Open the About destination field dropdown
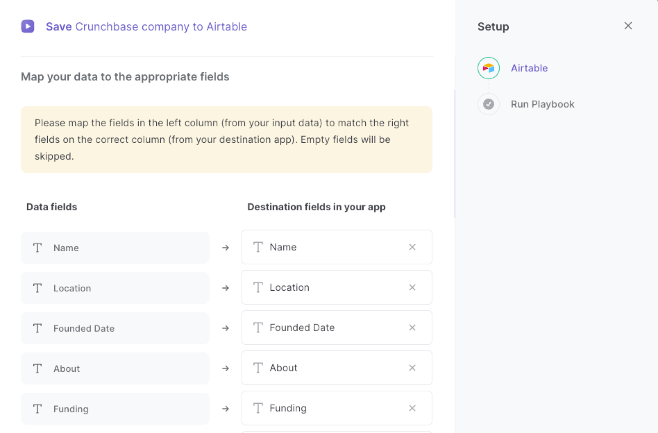The image size is (658, 433). click(x=337, y=368)
